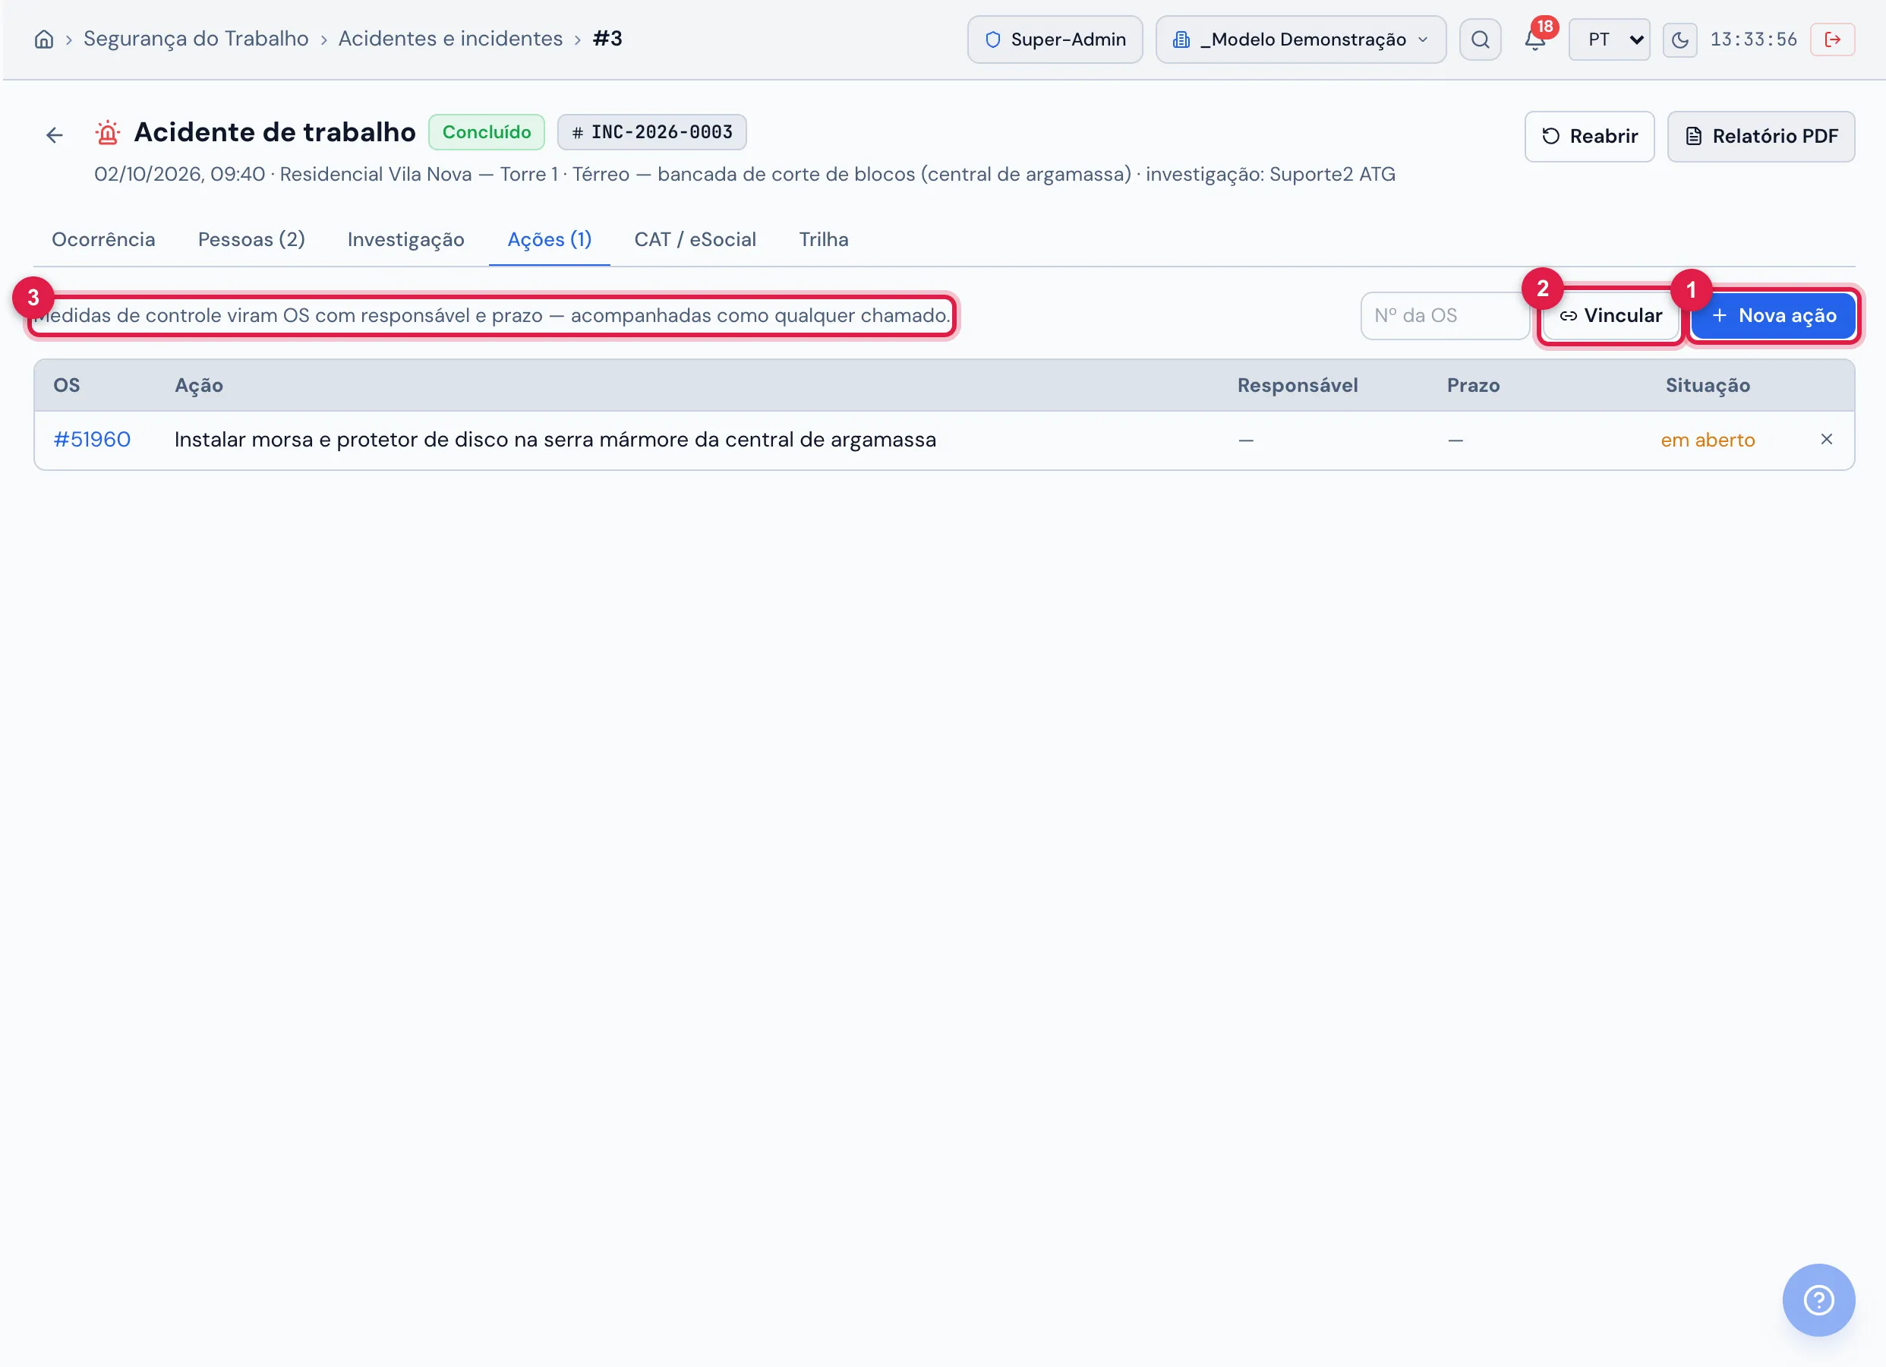Image resolution: width=1886 pixels, height=1367 pixels.
Task: Click the Super-Admin shield badge
Action: click(1055, 39)
